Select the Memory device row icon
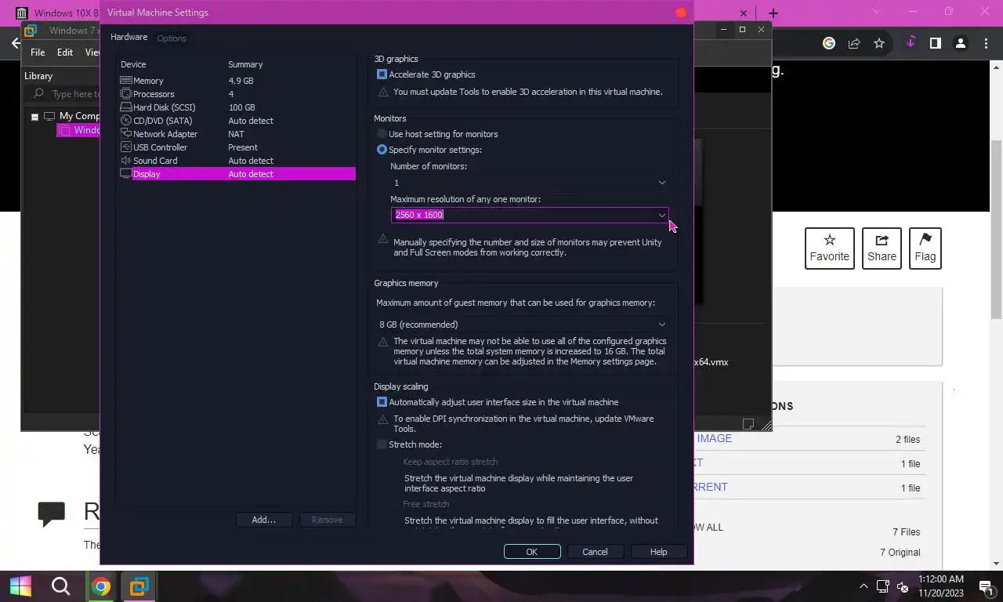The height and width of the screenshot is (602, 1003). coord(125,81)
